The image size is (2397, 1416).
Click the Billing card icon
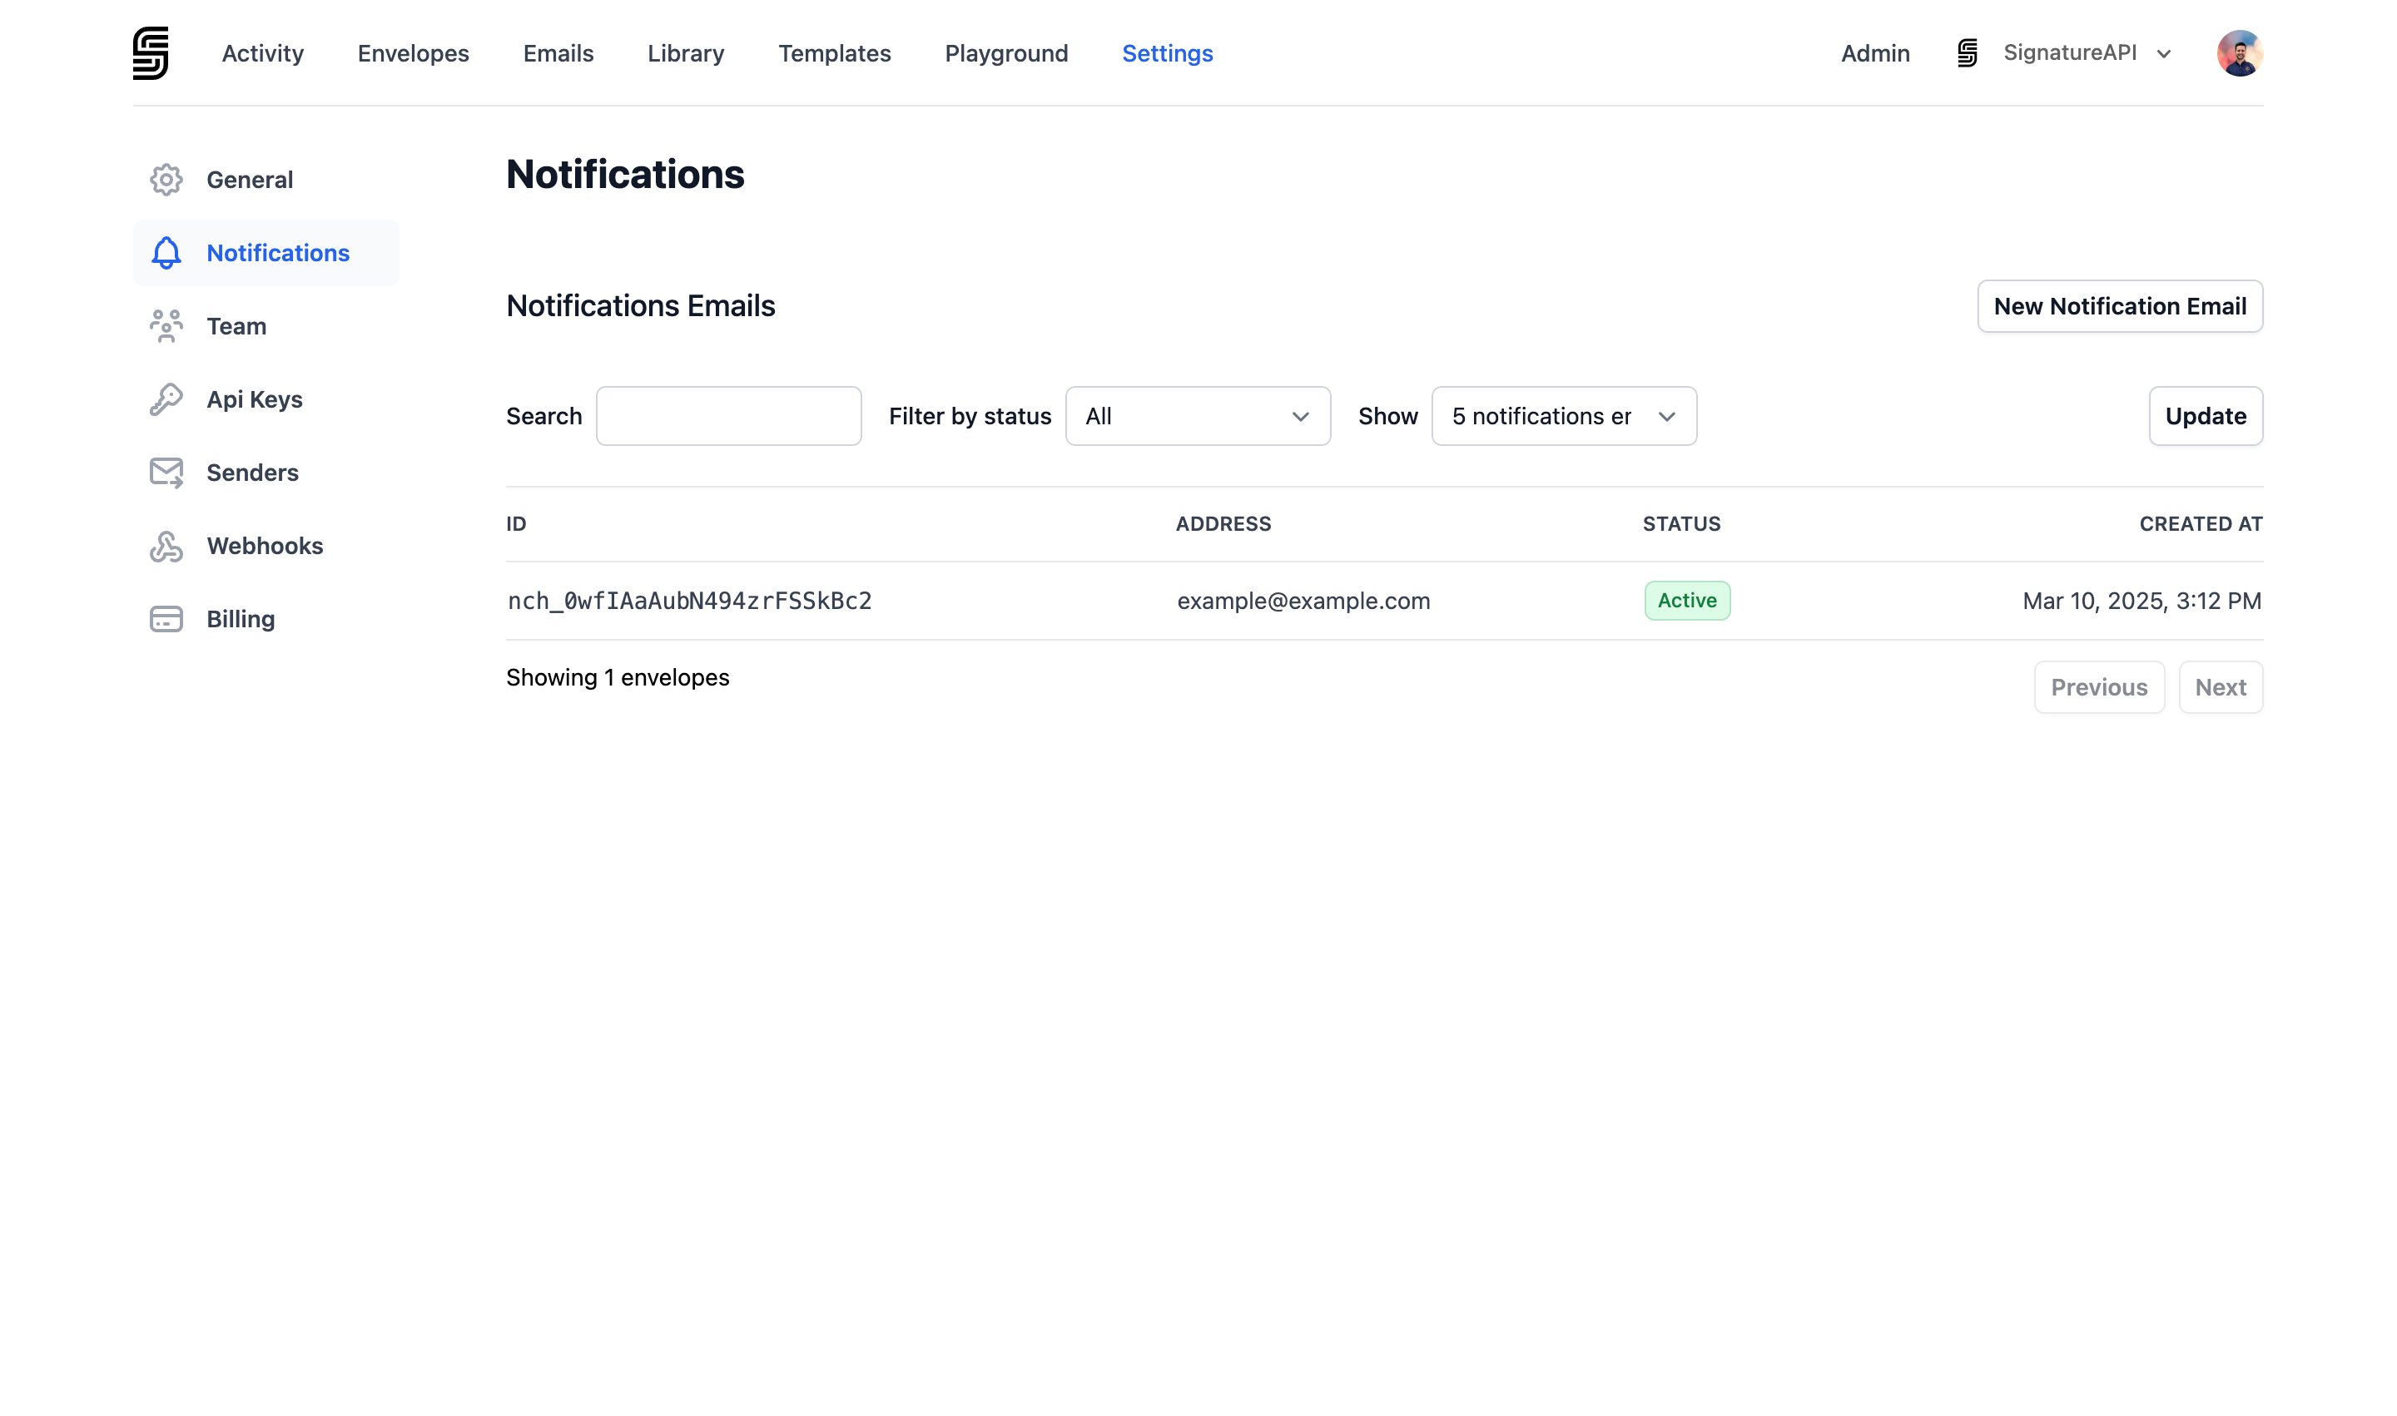pos(166,618)
